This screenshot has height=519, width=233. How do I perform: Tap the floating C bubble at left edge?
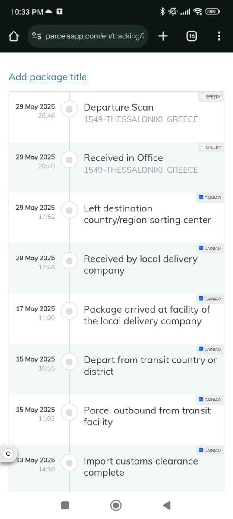pos(8,454)
